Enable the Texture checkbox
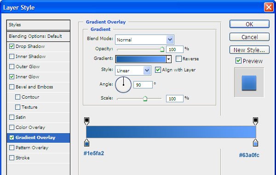The image size is (276, 175). 17,107
